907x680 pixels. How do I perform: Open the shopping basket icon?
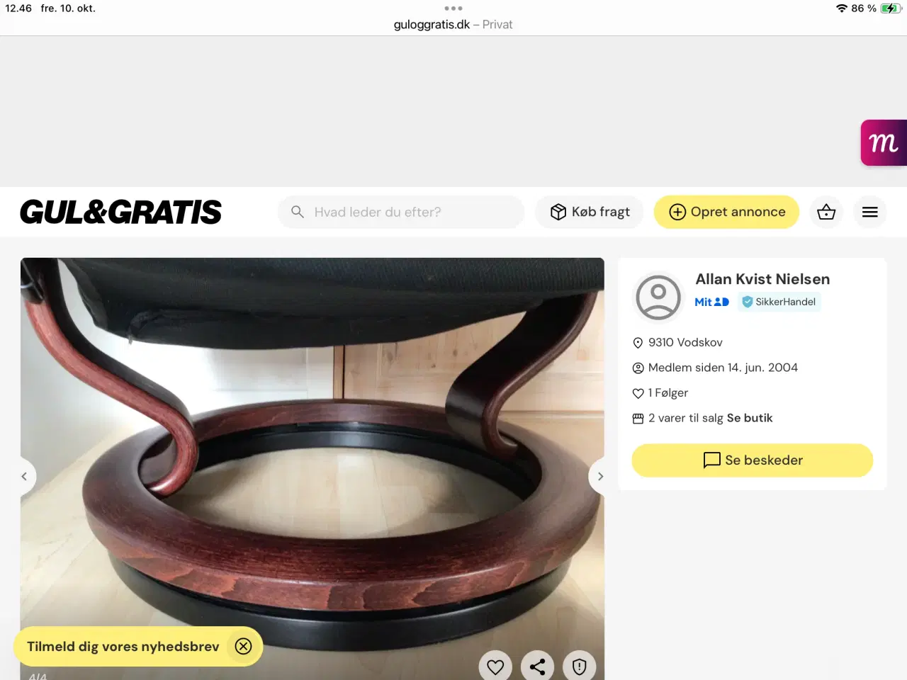click(826, 212)
